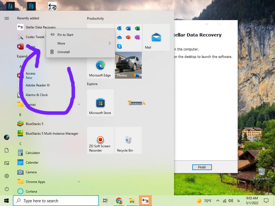This screenshot has height=206, width=275.
Task: Click the PowerPoint icon in the Office tile
Action: [128, 37]
